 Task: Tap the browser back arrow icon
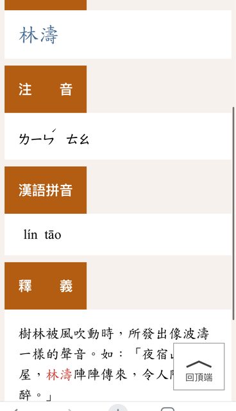click(x=15, y=410)
